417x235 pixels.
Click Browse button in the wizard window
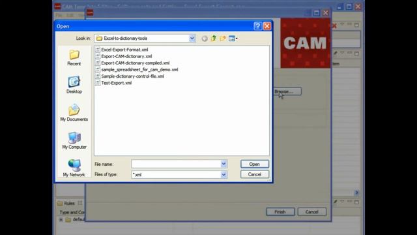click(287, 91)
